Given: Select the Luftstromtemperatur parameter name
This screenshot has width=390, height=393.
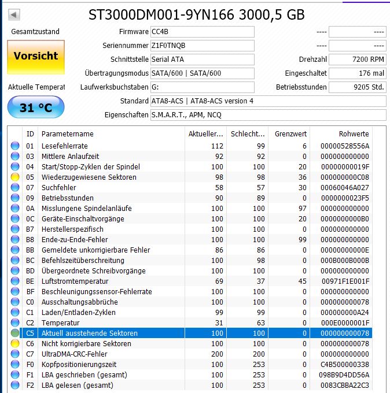Looking at the screenshot, I should tap(75, 281).
